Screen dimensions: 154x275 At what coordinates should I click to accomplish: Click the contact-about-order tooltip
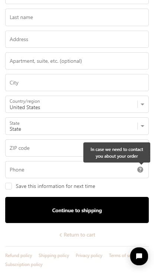coord(117,152)
